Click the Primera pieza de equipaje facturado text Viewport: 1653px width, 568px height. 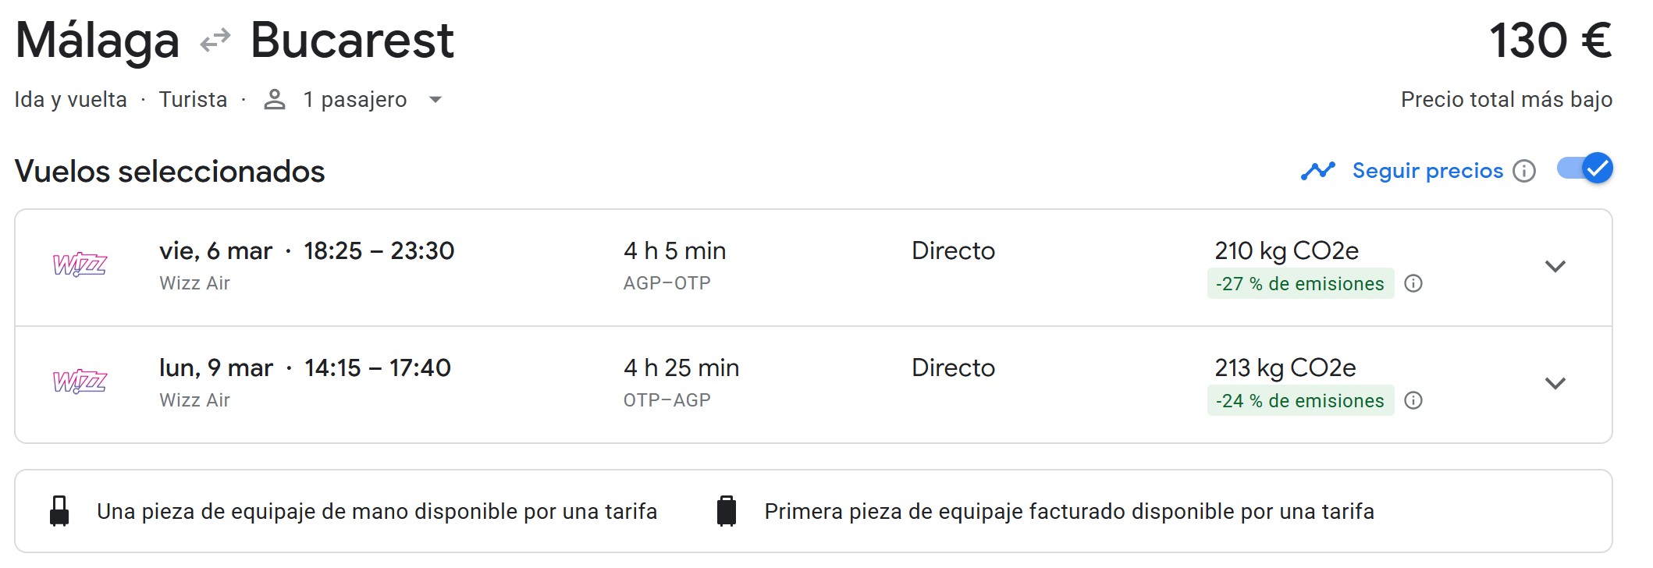pos(1068,512)
